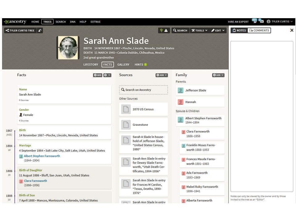Click the female gender icon in Gender fact
Screen dimensions: 296x222
click(21, 115)
